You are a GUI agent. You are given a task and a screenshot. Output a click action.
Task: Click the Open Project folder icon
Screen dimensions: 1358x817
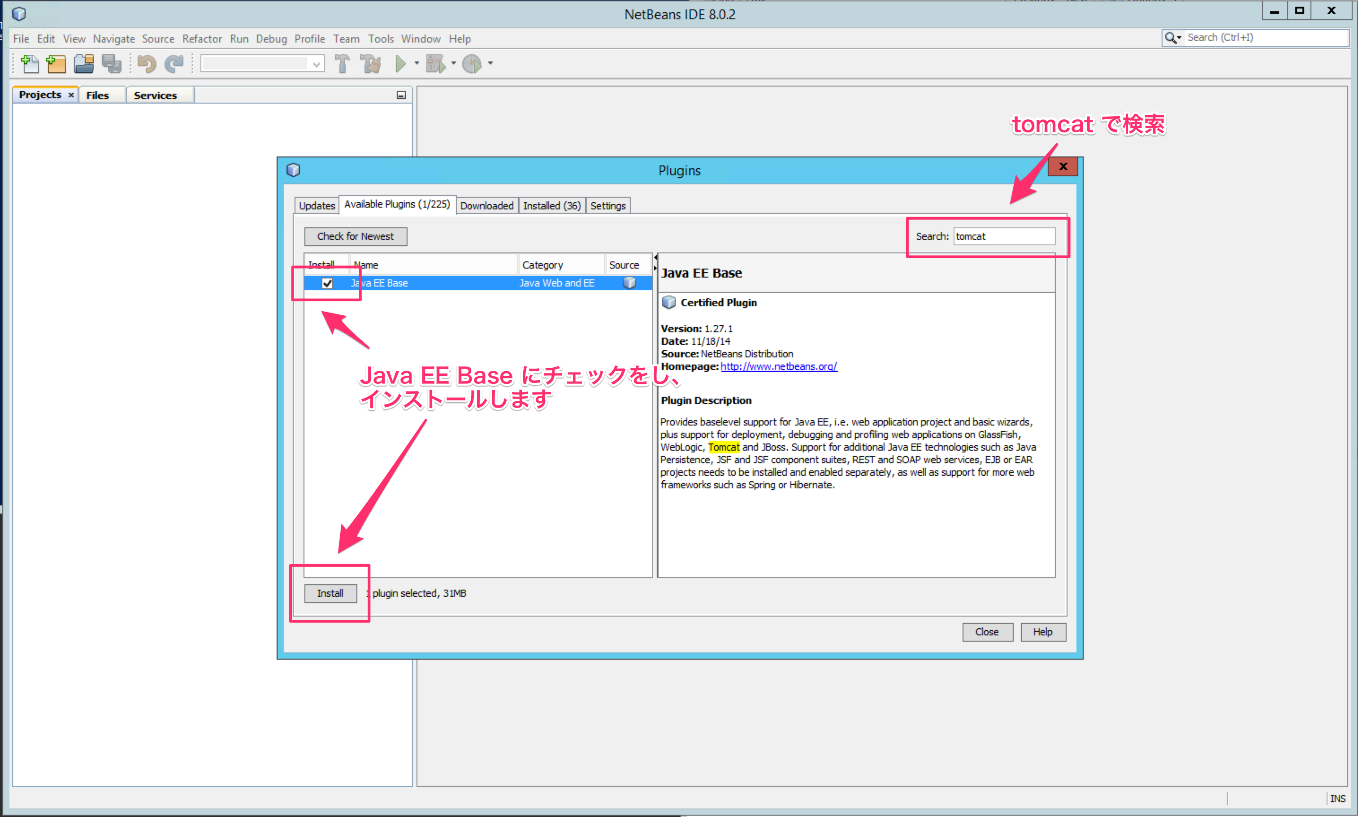84,64
